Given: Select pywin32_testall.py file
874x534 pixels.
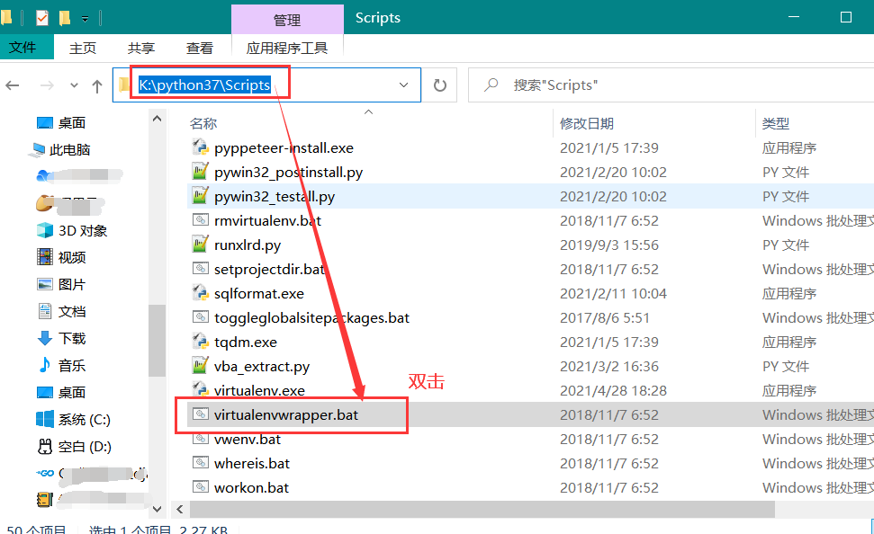Looking at the screenshot, I should click(275, 197).
